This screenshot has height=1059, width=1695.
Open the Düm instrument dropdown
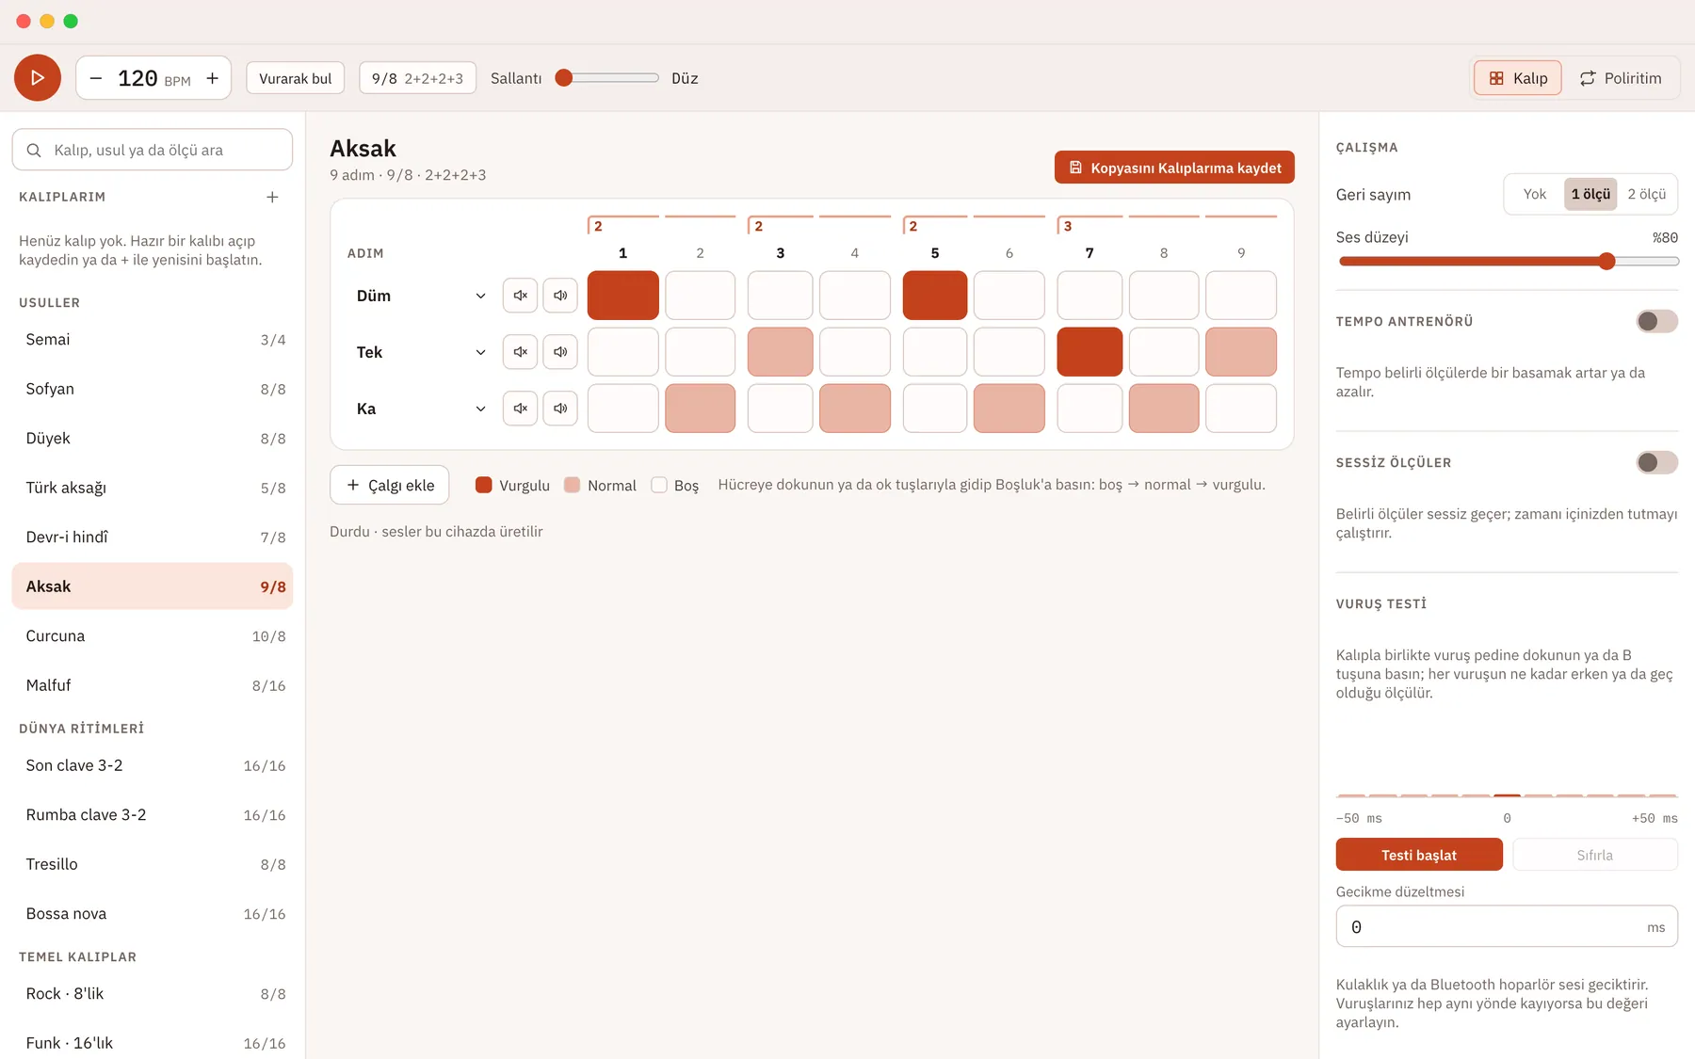[x=420, y=296]
